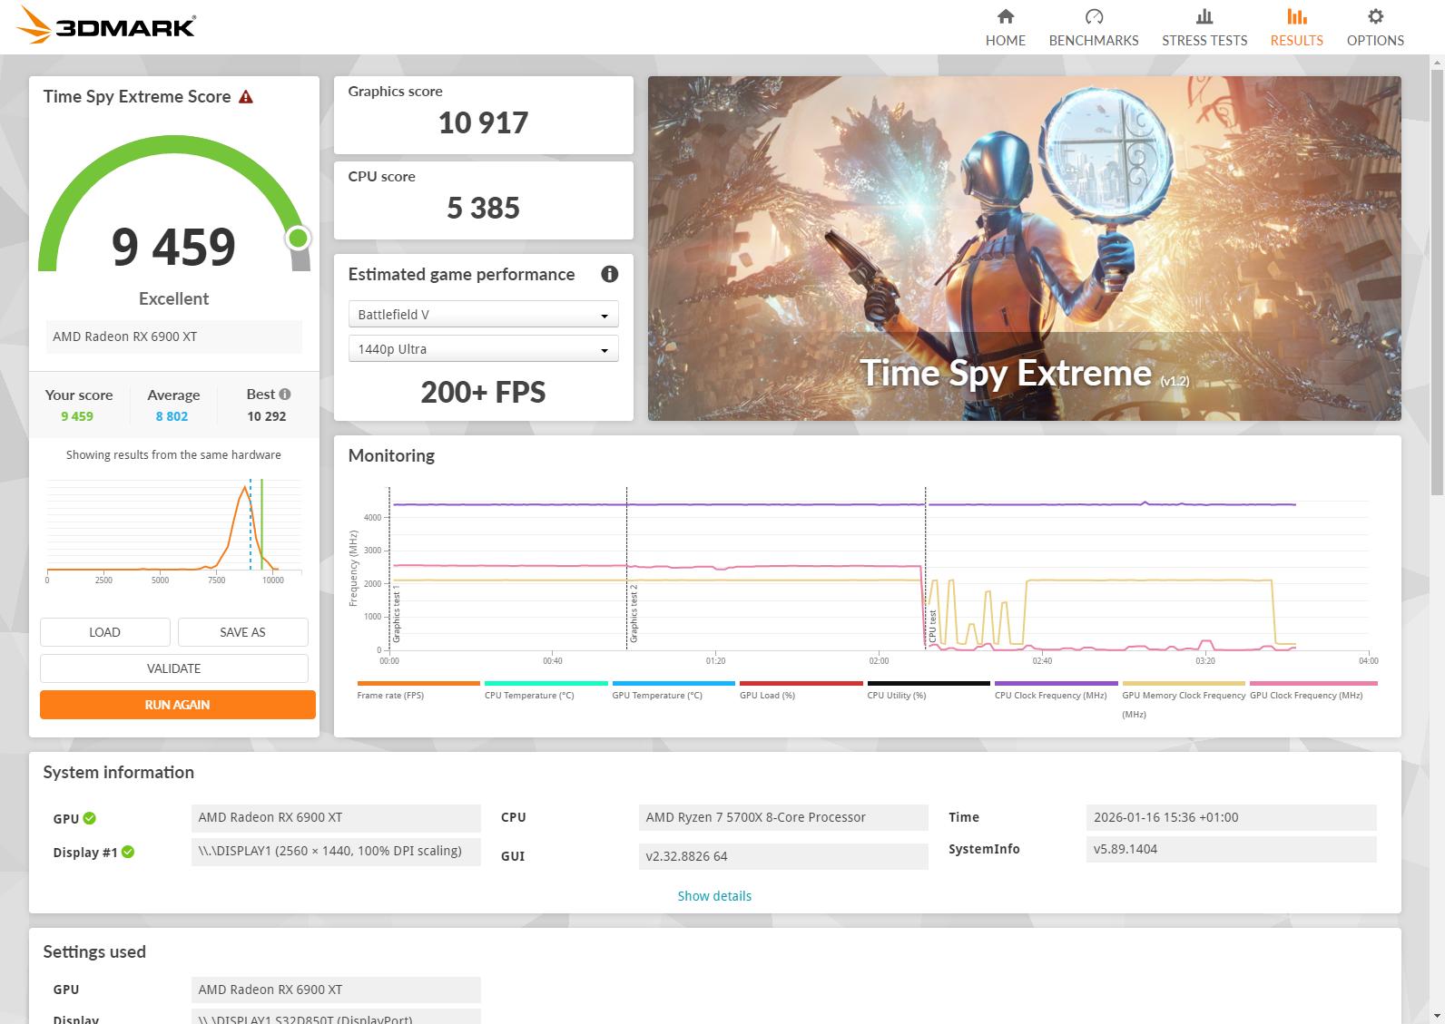Click the info icon next to Estimated game performance
Viewport: 1445px width, 1024px height.
[610, 274]
